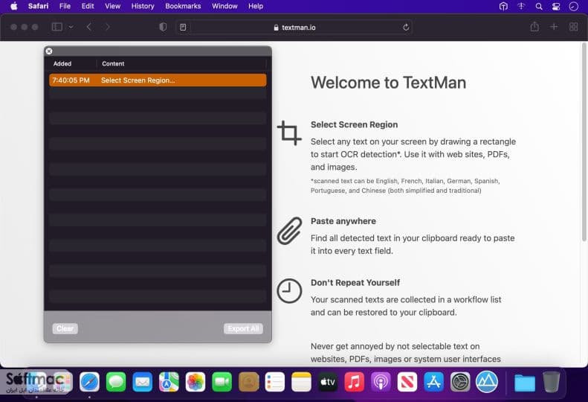588x402 pixels.
Task: Sort by the Added column header
Action: [62, 63]
